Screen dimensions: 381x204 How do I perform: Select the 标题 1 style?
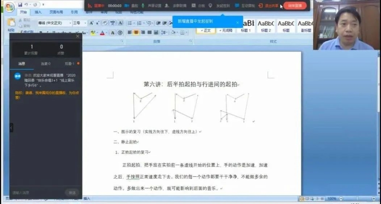point(246,26)
